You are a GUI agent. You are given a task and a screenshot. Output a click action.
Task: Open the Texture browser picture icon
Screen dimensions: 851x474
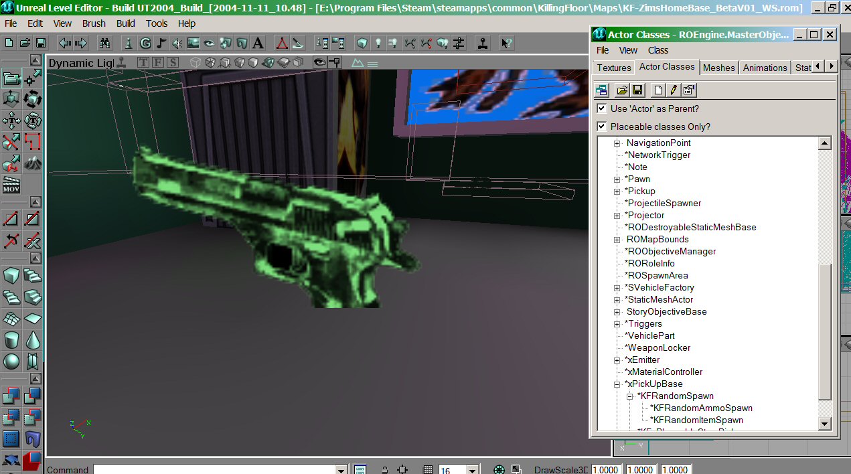[193, 43]
